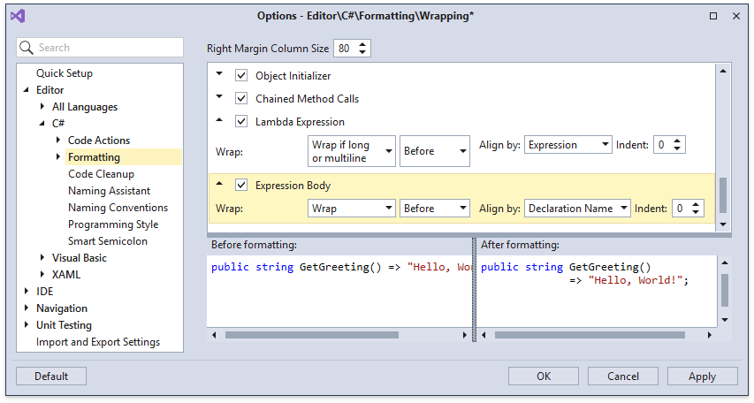Click the magnifier icon in the search box
The height and width of the screenshot is (403, 754).
[x=27, y=48]
